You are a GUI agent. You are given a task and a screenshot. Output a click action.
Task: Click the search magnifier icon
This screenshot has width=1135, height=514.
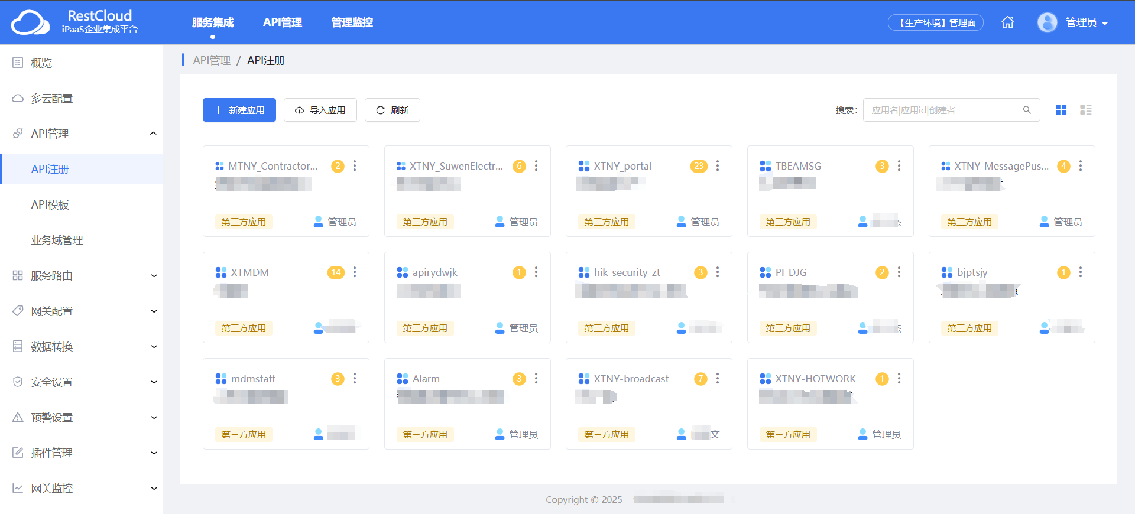coord(1027,110)
